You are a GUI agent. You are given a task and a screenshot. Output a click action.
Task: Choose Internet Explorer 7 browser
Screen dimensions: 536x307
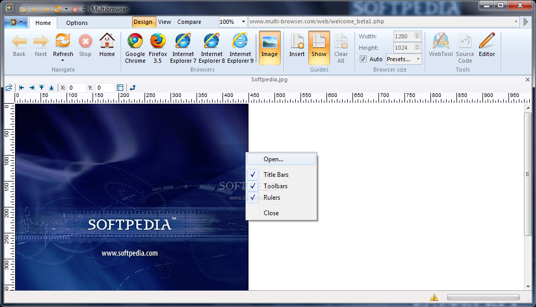[x=183, y=48]
